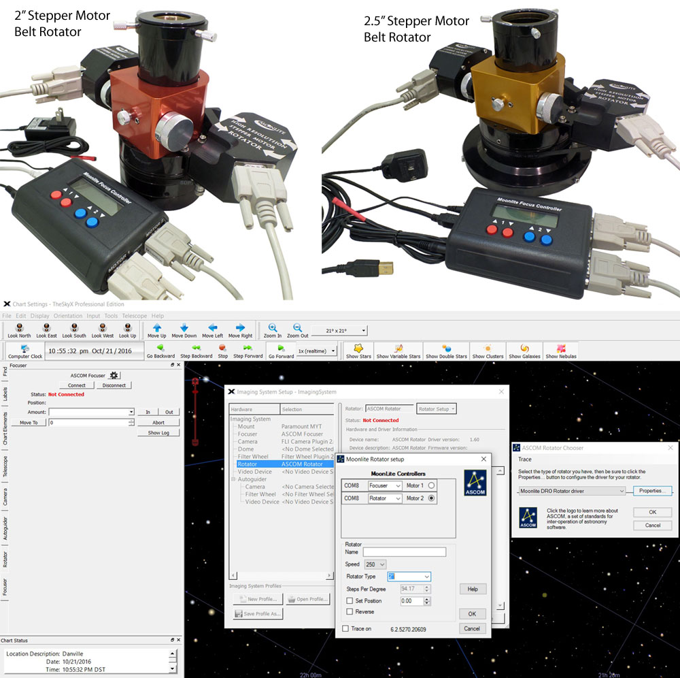Click OK in Moonlite Rotator setup
This screenshot has width=680, height=678.
(472, 614)
